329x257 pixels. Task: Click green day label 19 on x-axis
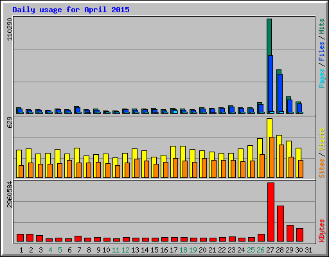193,250
